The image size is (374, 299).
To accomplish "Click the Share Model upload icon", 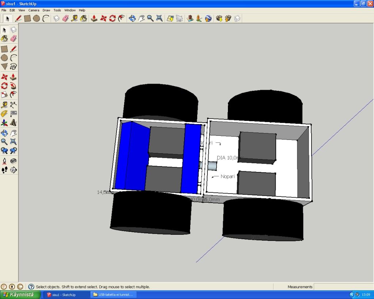I will pos(228,18).
